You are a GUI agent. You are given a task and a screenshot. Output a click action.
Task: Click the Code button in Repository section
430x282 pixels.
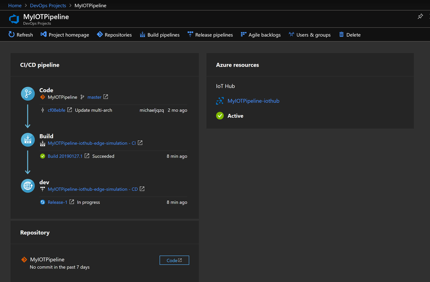(x=174, y=260)
